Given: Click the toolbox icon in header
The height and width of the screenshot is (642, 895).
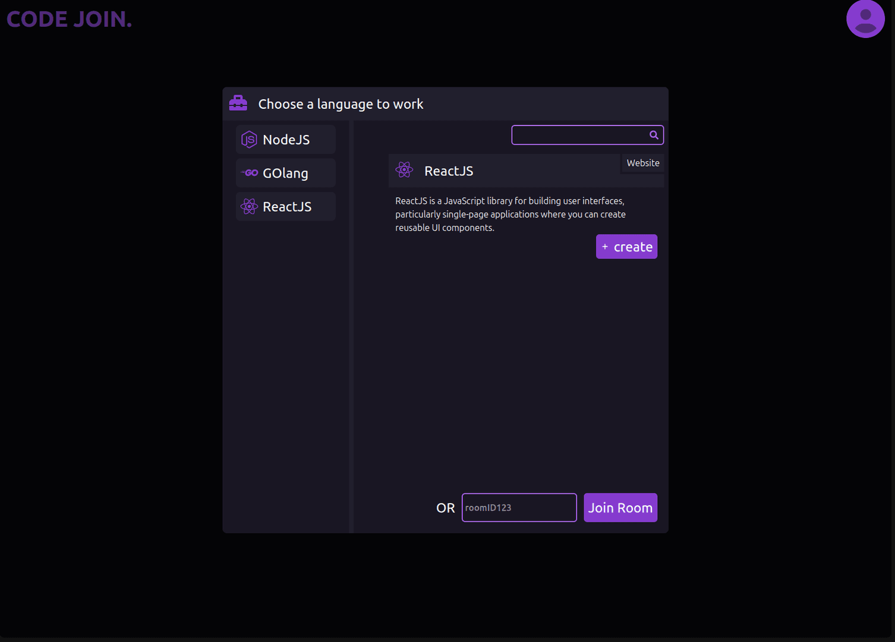Looking at the screenshot, I should click(238, 103).
